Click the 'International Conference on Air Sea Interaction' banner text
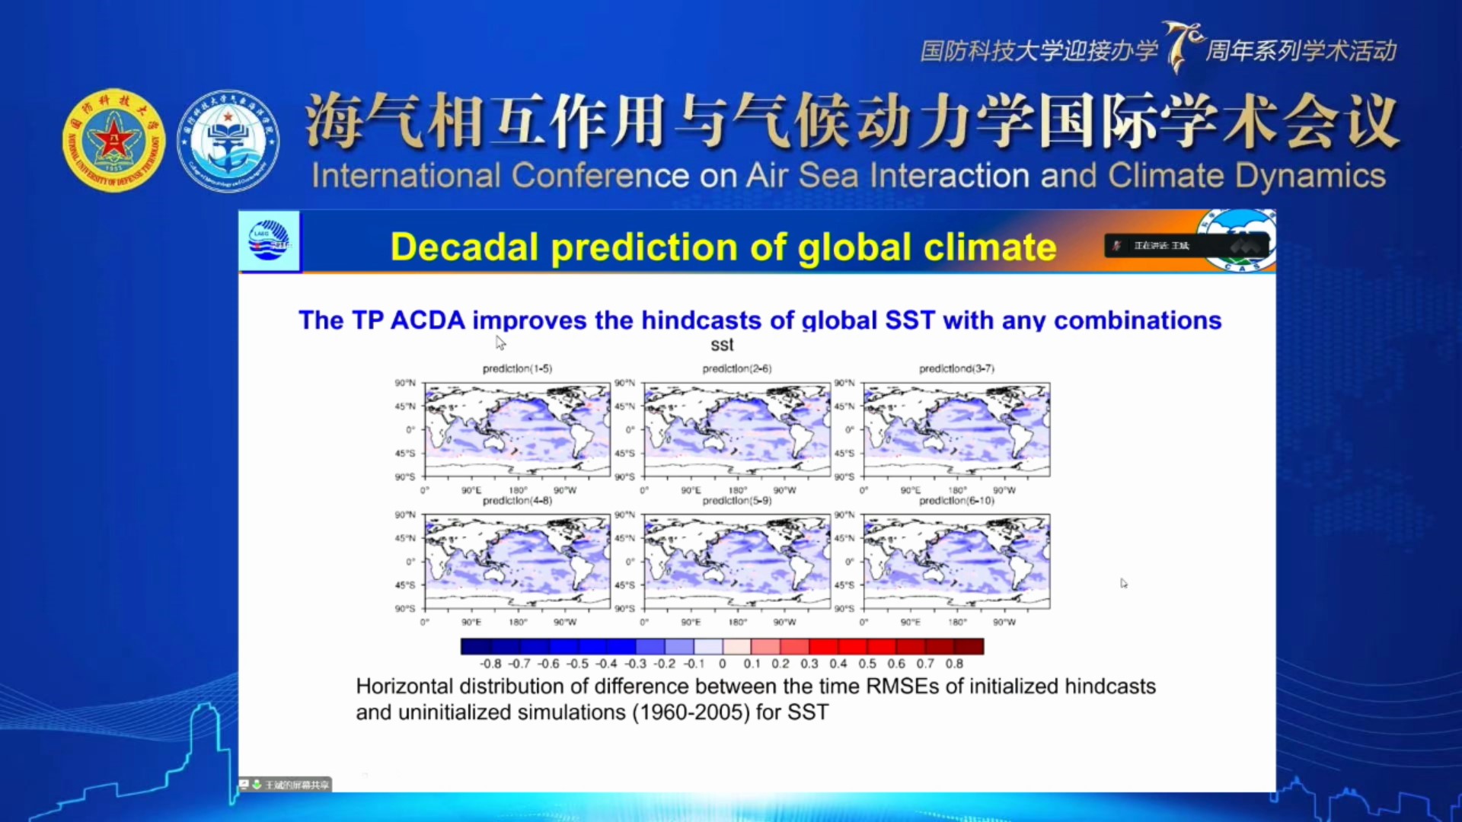Screen dimensions: 1462x822 [x=848, y=176]
